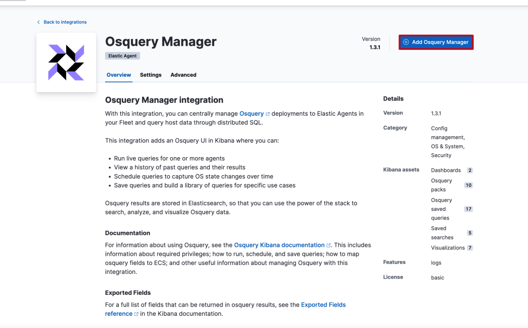Click the Osquery packs count badge 10
This screenshot has height=328, width=528.
point(468,185)
